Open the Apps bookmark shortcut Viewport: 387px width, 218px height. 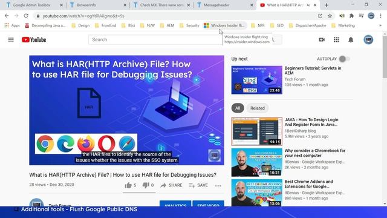12,25
